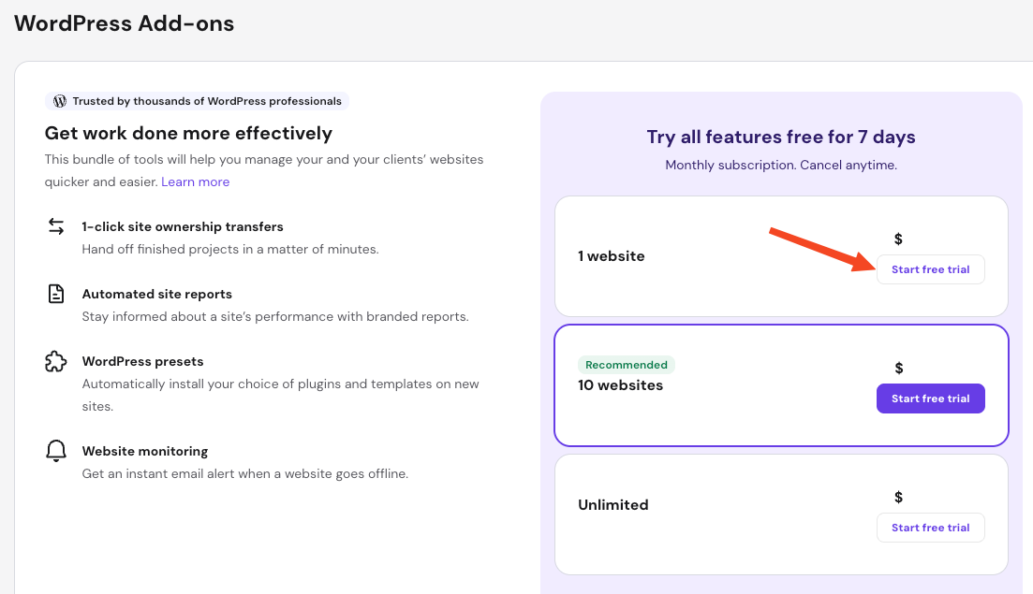Click the Website monitoring feature title

click(145, 451)
